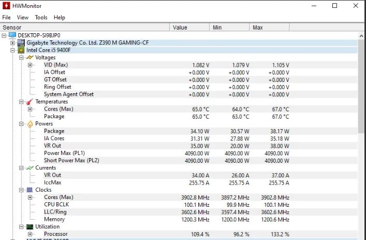Collapse the Currents group
This screenshot has width=366, height=240.
point(21,168)
